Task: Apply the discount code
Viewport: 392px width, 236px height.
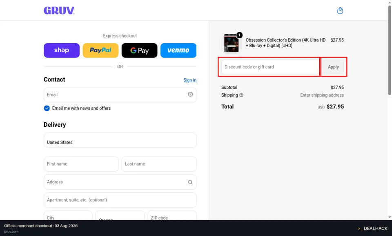Action: coord(333,67)
